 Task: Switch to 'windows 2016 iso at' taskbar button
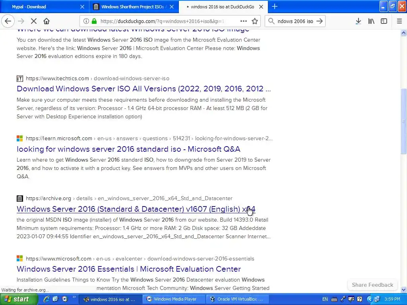click(x=110, y=299)
